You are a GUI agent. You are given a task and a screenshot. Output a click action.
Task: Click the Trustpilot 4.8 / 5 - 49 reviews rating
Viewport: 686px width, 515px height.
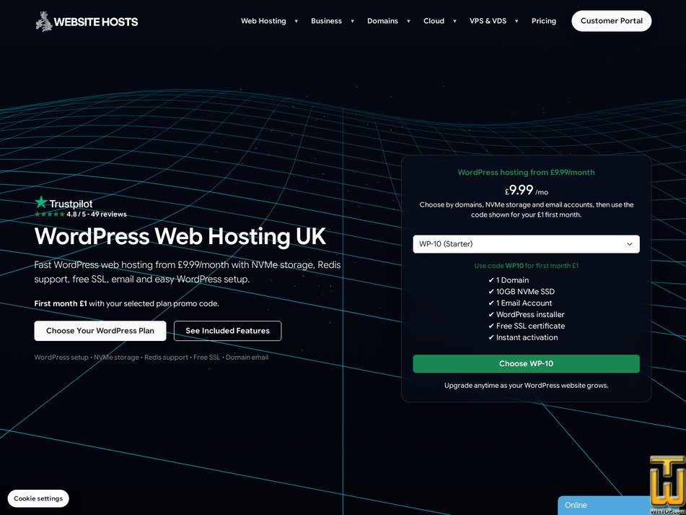pyautogui.click(x=81, y=214)
